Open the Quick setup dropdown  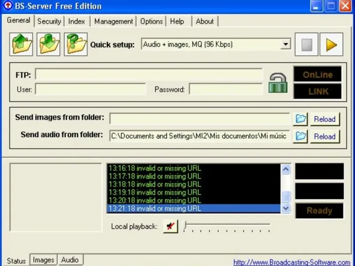click(x=286, y=44)
